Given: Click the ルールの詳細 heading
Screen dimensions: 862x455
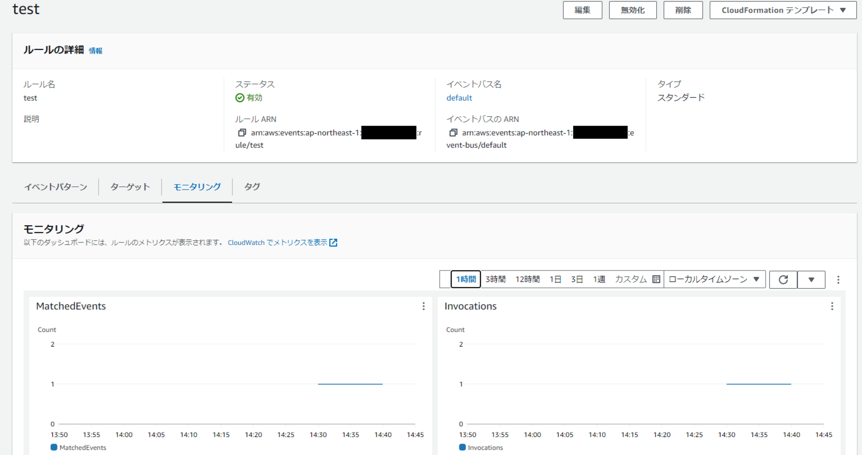Looking at the screenshot, I should [53, 50].
